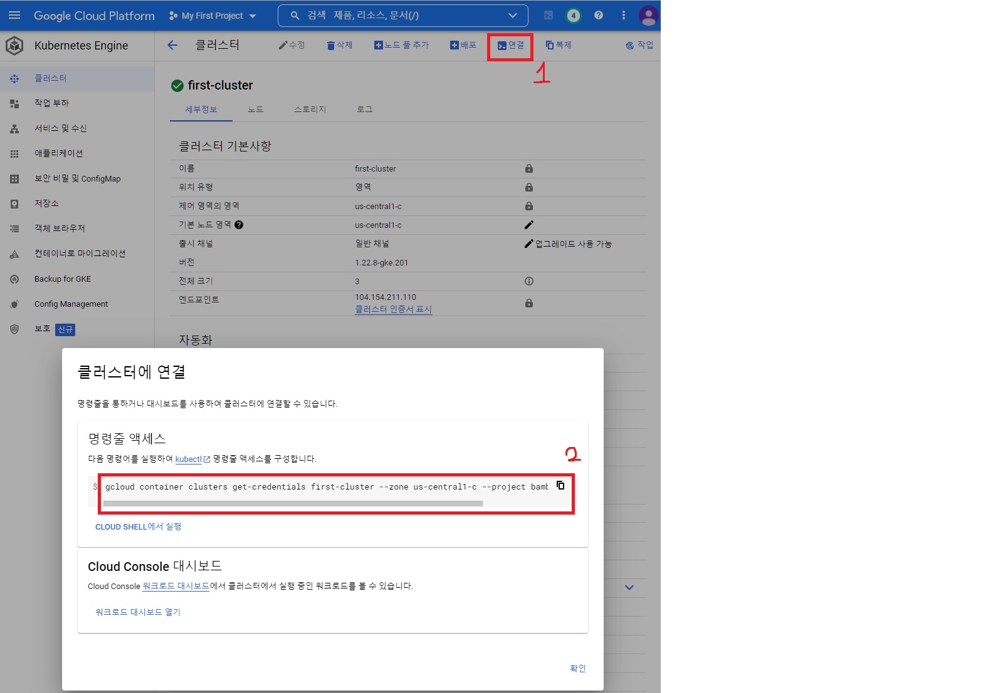Select 애플리케이션 in the sidebar

77,153
